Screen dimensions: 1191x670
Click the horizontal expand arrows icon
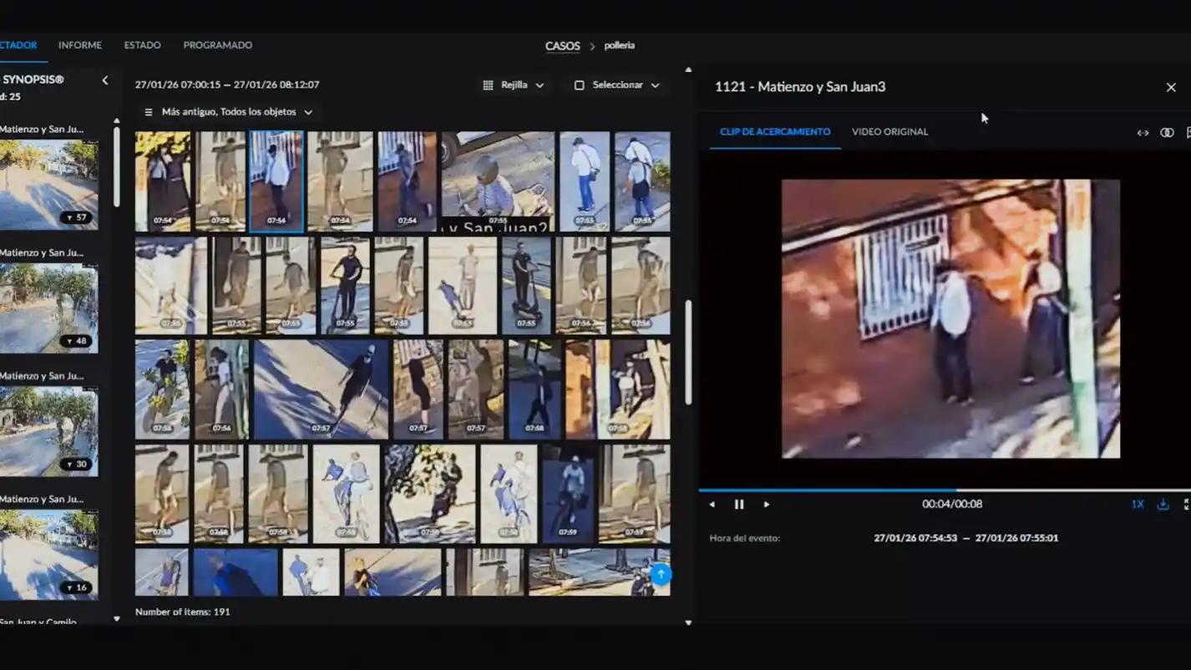(x=1143, y=133)
